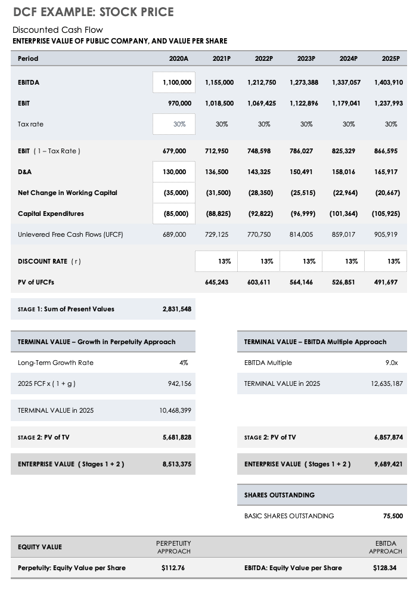Image resolution: width=419 pixels, height=597 pixels.
Task: Click the 2020A Capital Expenditures input
Action: point(173,214)
